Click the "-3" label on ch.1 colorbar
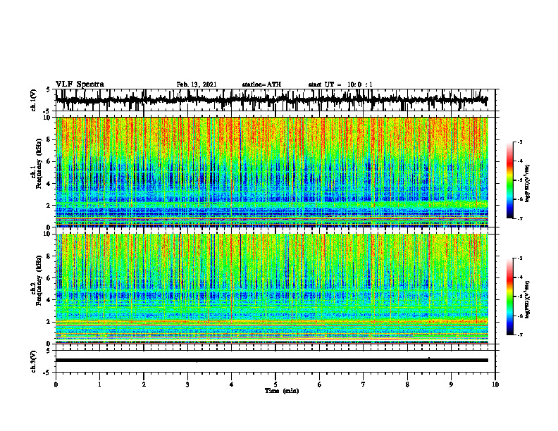This screenshot has height=431, width=558. click(x=520, y=142)
